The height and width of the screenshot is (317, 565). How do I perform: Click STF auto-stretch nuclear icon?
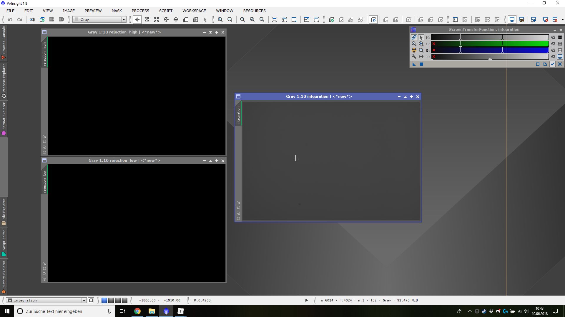pyautogui.click(x=414, y=50)
